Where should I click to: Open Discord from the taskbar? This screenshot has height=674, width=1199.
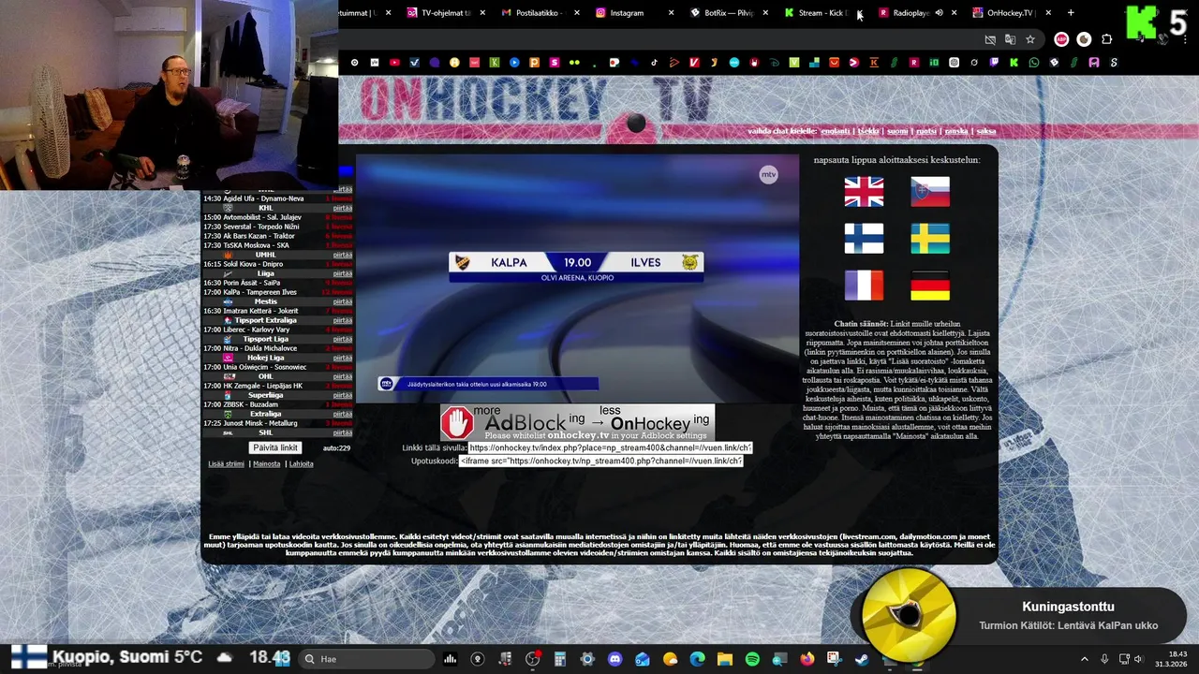tap(615, 659)
